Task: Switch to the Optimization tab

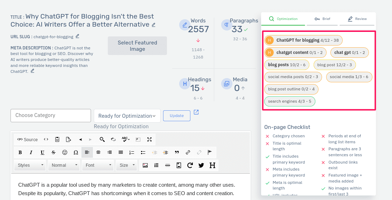Action: point(283,19)
